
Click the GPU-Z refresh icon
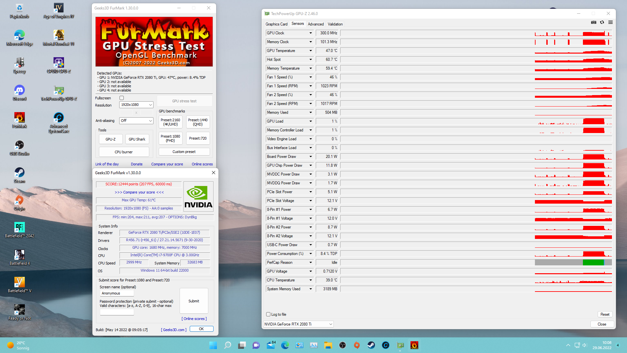(602, 23)
